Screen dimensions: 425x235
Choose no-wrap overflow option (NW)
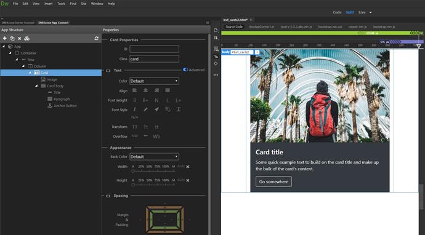[135, 136]
